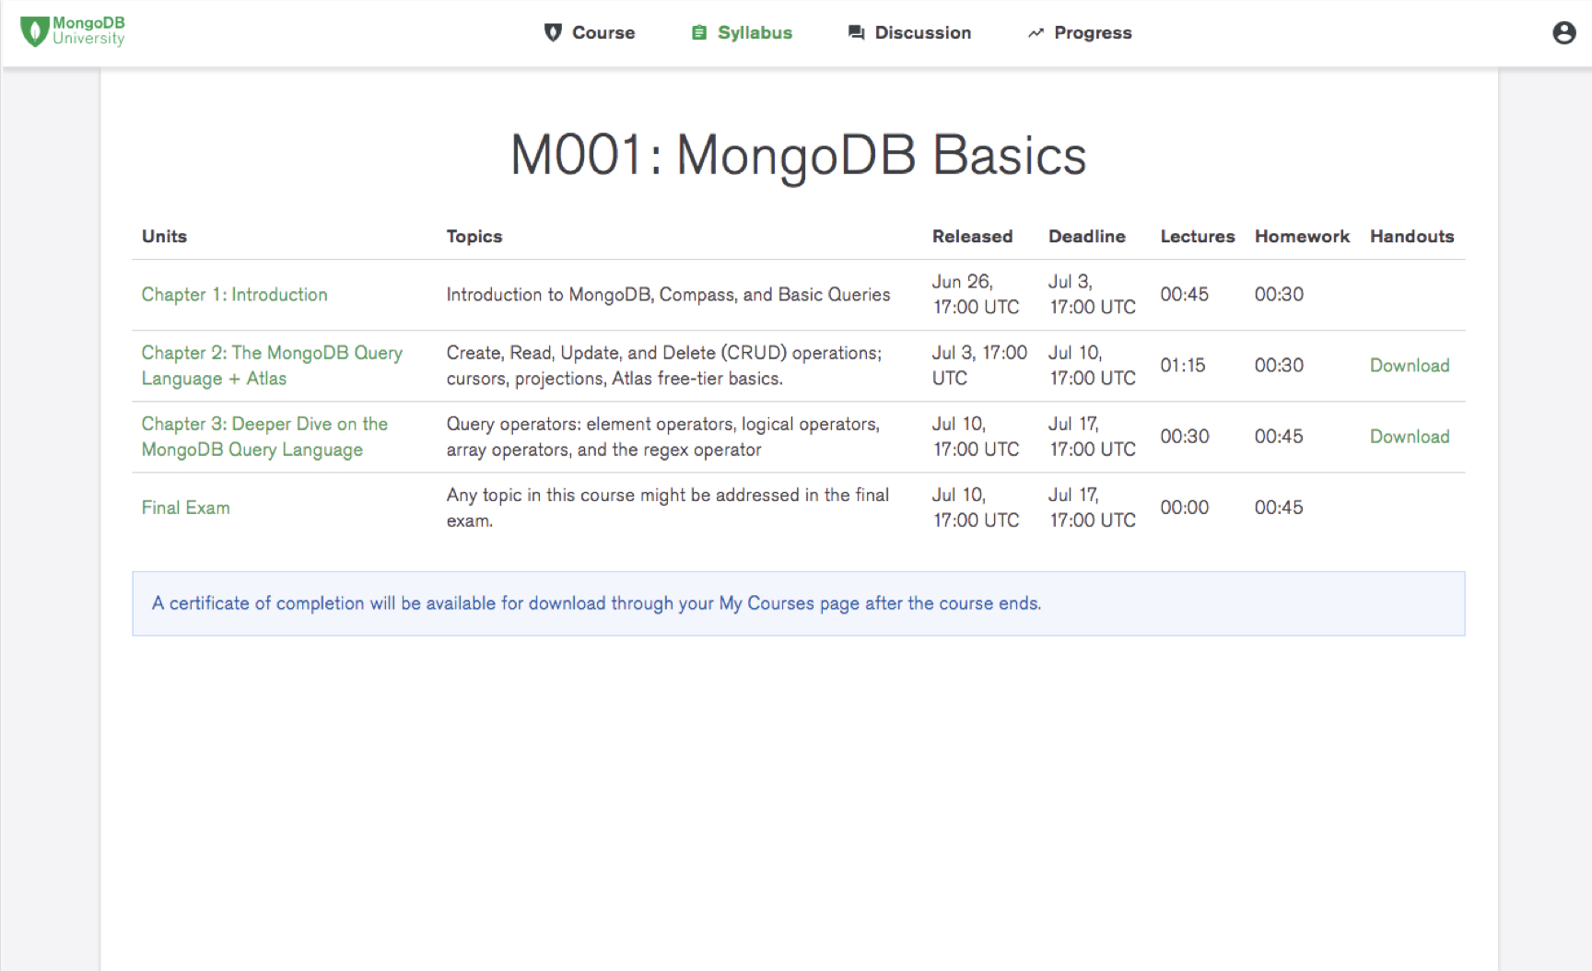Download the Chapter 3 handout

[x=1410, y=437]
